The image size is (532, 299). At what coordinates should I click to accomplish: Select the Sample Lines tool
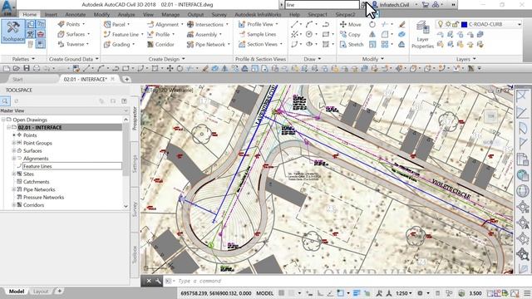pos(257,34)
